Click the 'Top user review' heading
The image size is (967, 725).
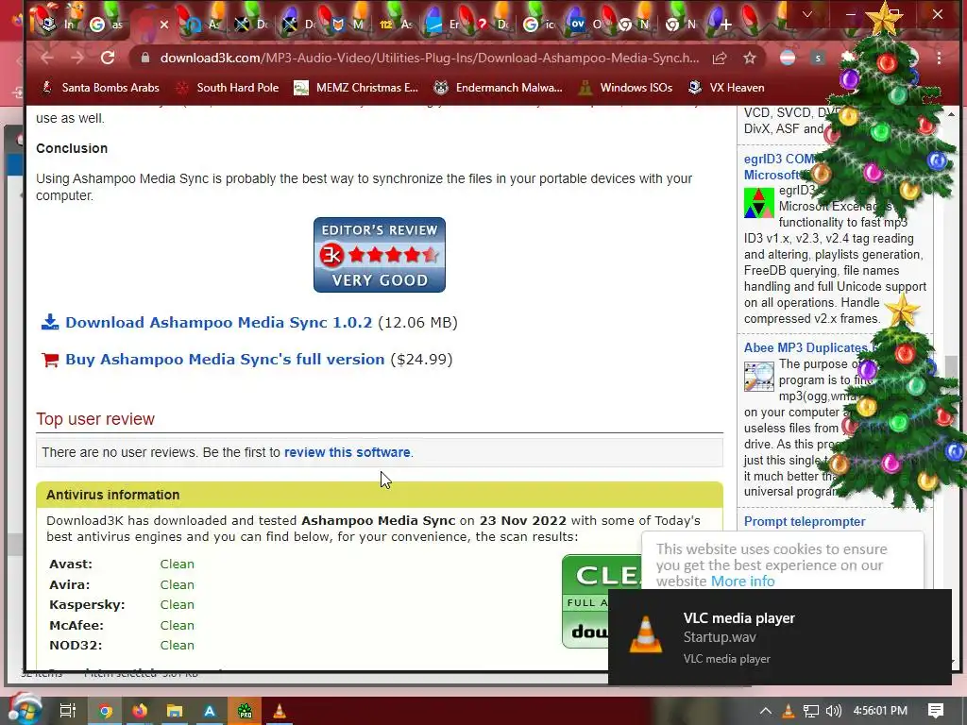pos(95,418)
